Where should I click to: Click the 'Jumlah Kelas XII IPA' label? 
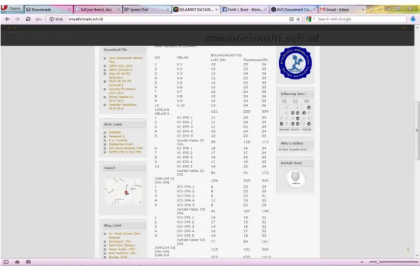pos(191,211)
